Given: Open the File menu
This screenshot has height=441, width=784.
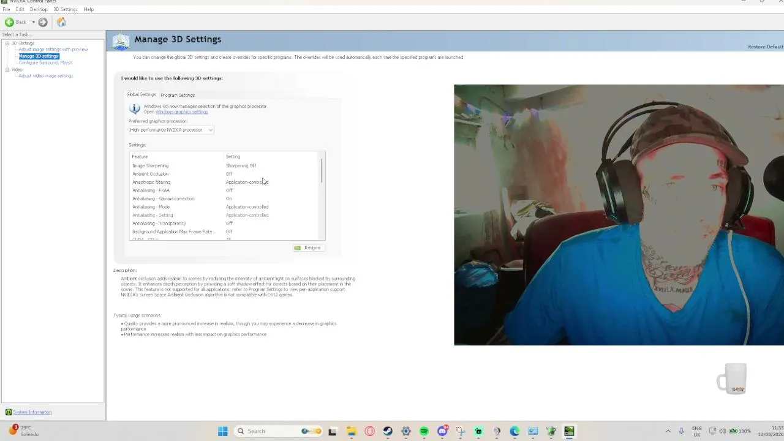Looking at the screenshot, I should coord(6,9).
